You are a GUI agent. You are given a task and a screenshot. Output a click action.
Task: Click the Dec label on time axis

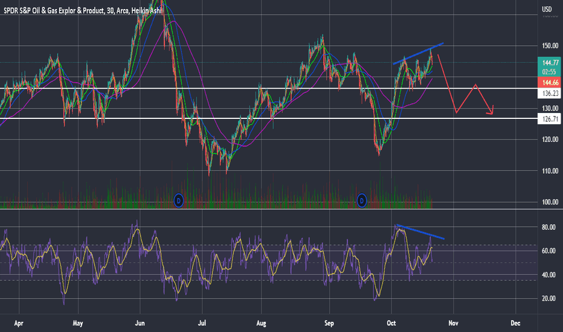click(x=516, y=324)
